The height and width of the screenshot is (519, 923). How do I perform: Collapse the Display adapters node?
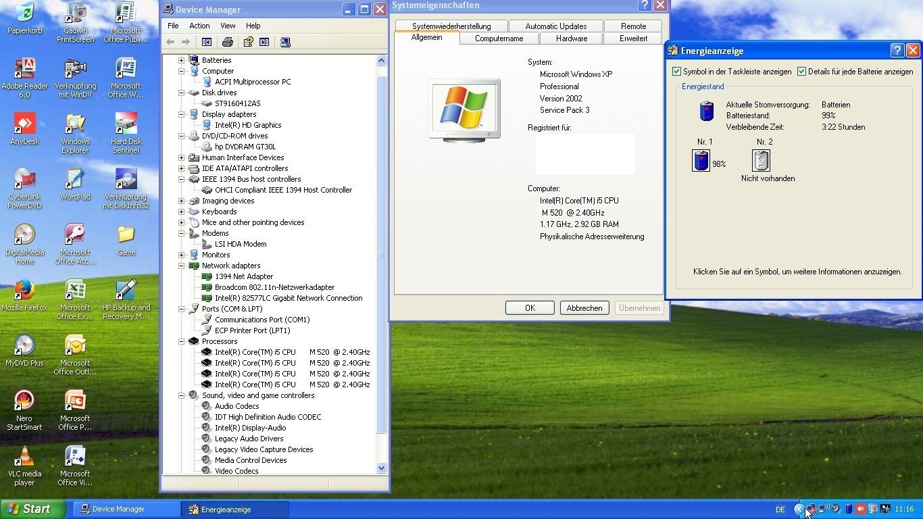pyautogui.click(x=181, y=114)
